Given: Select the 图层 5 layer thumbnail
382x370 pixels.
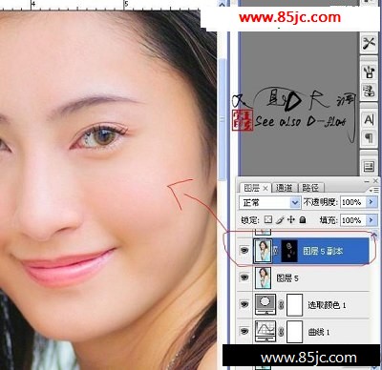Looking at the screenshot, I should click(263, 277).
